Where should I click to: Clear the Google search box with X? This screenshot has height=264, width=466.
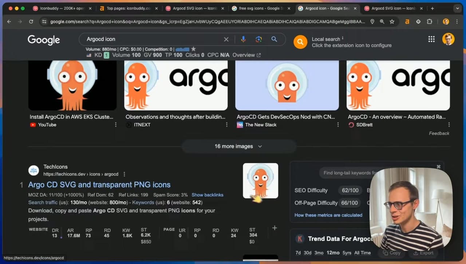pyautogui.click(x=226, y=39)
